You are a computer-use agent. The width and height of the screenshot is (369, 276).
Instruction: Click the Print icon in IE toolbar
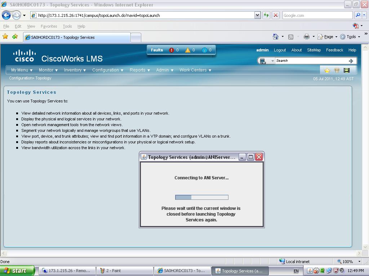(x=306, y=37)
